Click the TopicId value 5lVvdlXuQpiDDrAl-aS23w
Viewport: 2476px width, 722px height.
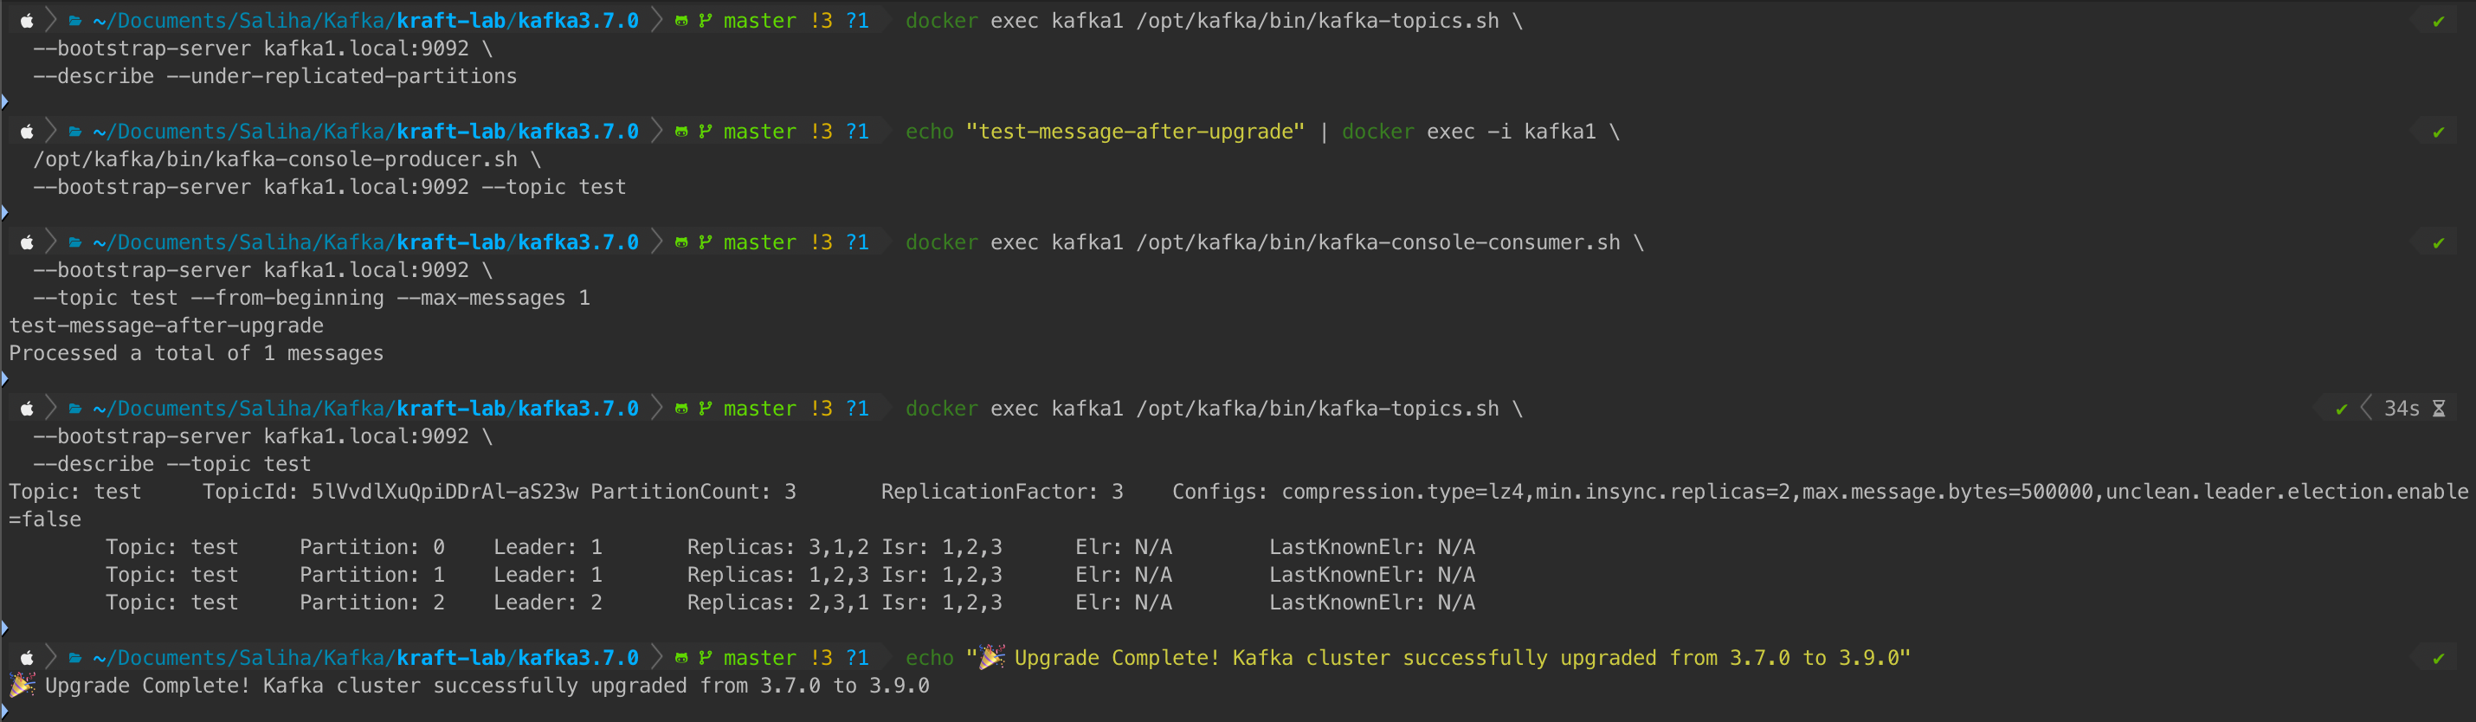[444, 491]
